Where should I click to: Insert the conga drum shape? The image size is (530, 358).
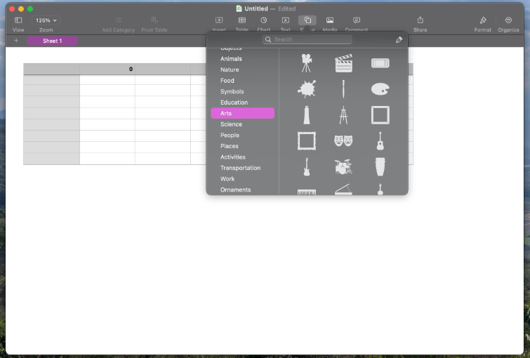point(380,167)
